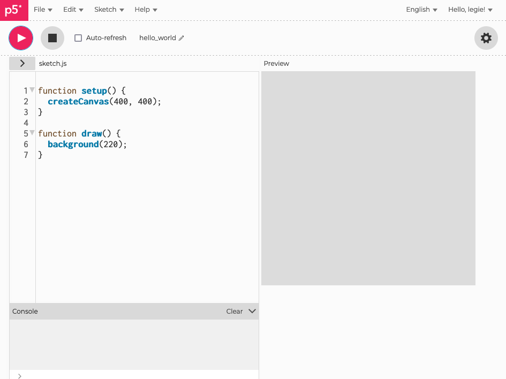The image size is (506, 379).
Task: Open settings with the gear icon
Action: pyautogui.click(x=486, y=38)
